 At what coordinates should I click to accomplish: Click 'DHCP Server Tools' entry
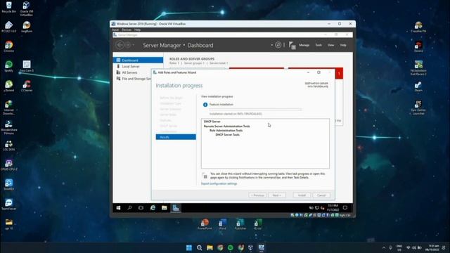pos(228,134)
